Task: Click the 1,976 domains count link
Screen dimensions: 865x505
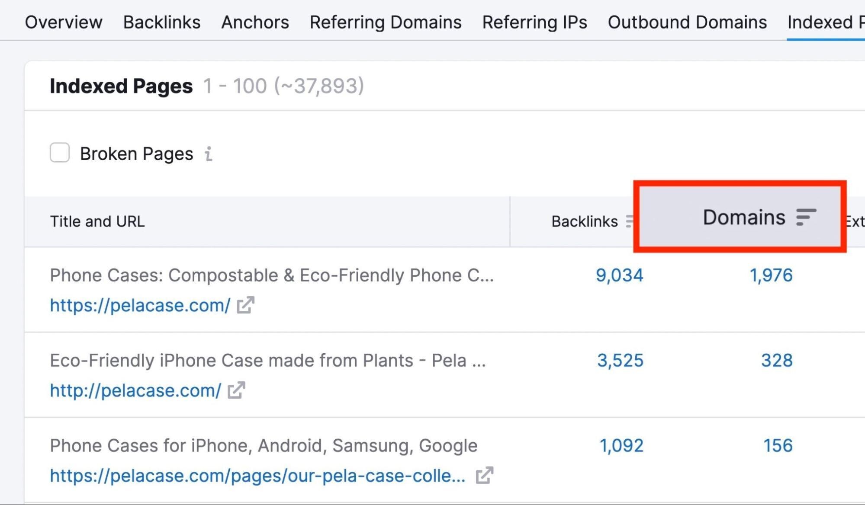Action: (x=770, y=275)
